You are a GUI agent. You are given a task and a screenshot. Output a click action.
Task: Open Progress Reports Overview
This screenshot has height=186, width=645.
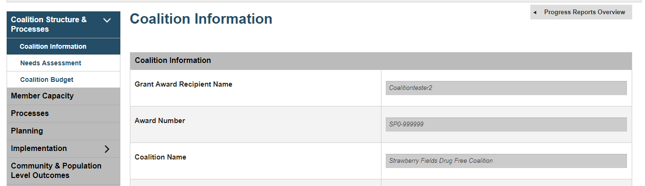pyautogui.click(x=581, y=12)
